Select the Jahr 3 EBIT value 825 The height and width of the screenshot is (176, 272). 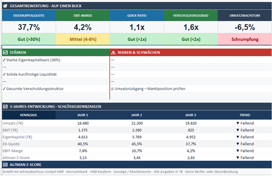tap(191, 130)
